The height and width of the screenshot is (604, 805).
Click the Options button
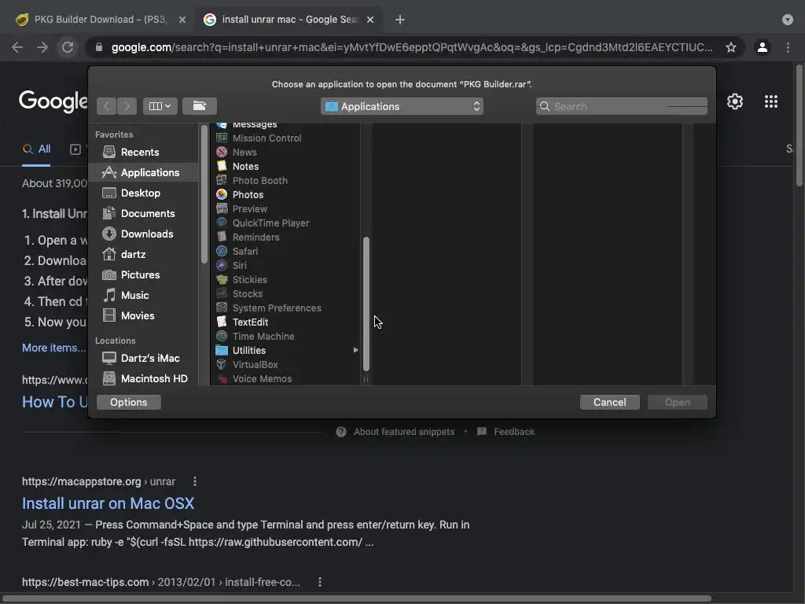[x=128, y=402]
